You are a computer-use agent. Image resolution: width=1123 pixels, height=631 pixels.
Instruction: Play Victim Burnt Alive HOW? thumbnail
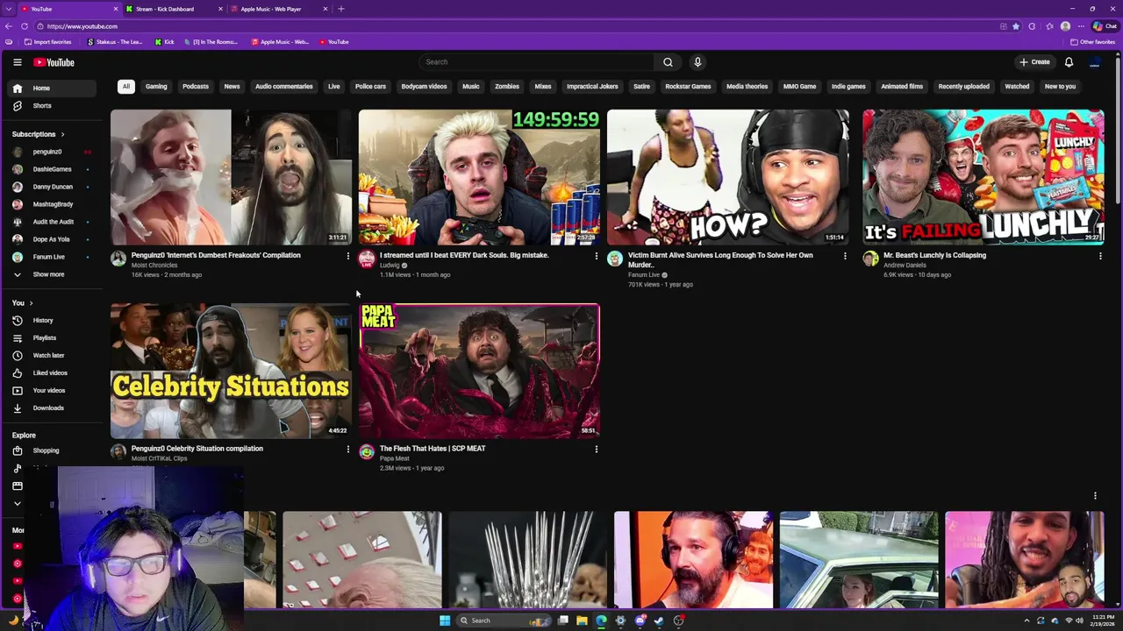727,177
